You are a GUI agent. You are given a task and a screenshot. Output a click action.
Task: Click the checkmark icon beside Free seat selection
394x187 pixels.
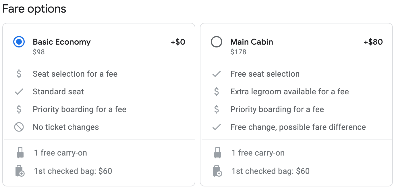pos(217,74)
